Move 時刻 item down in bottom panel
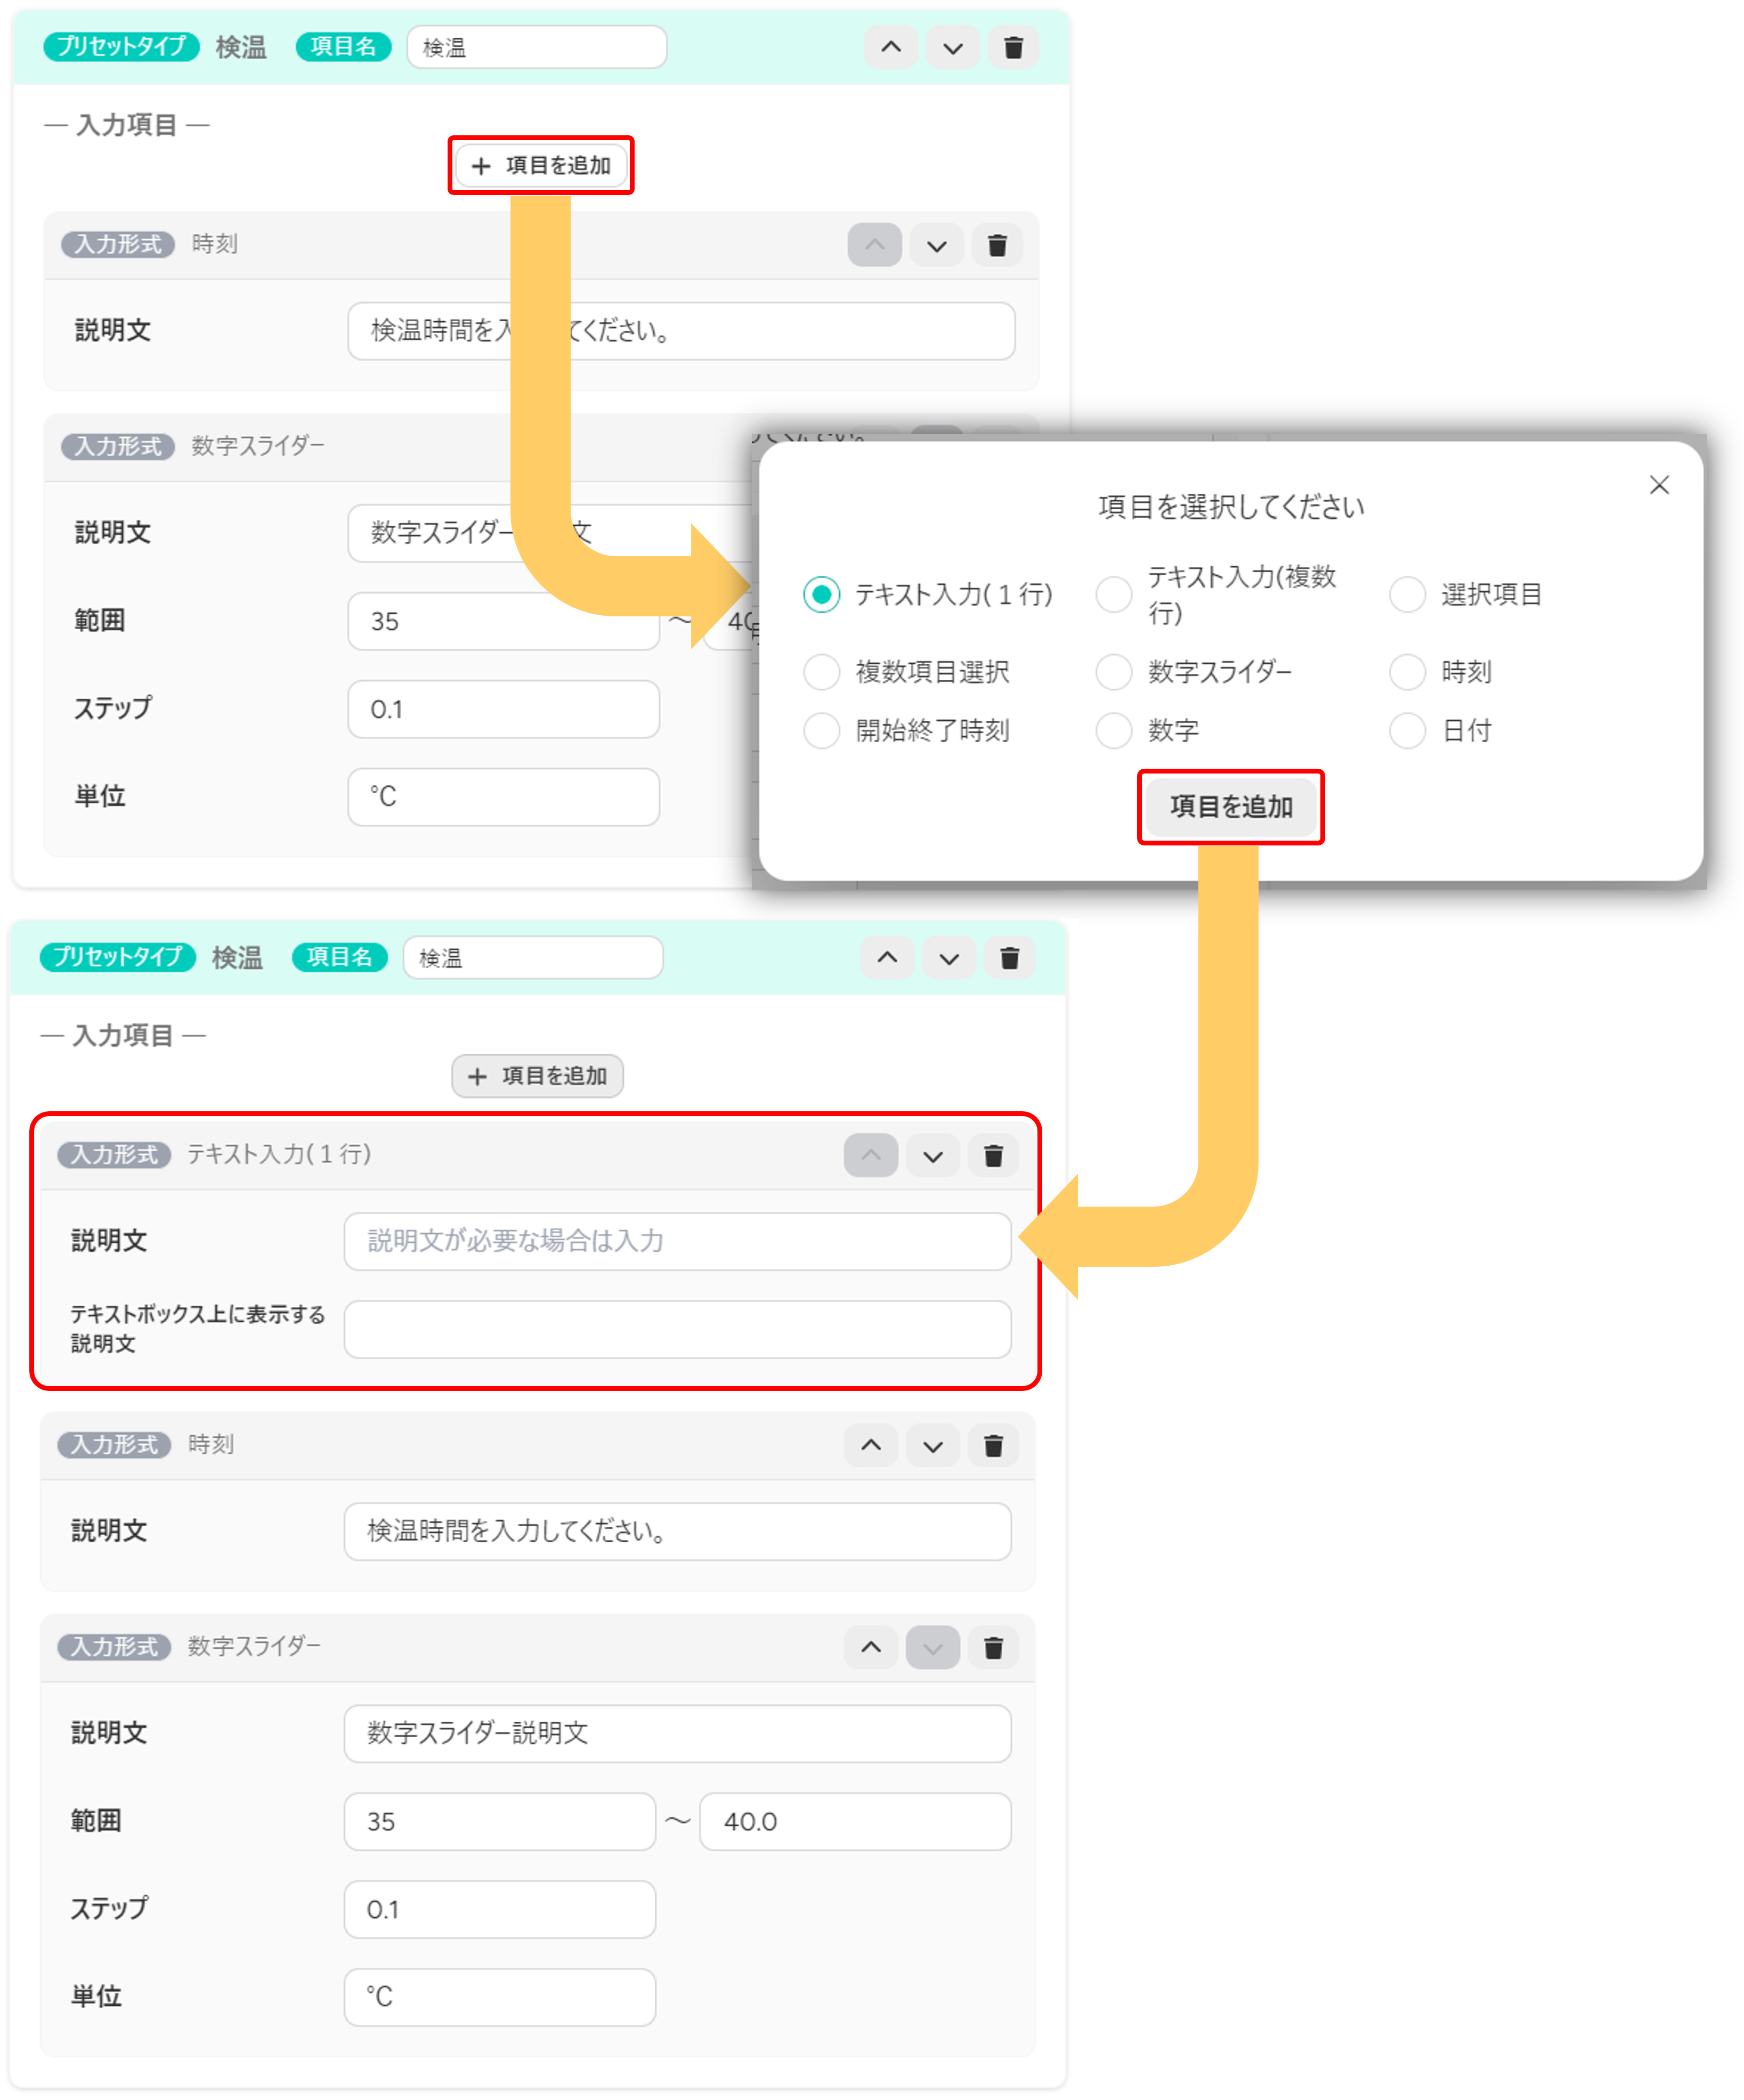Screen dimensions: 1744x2100 click(932, 1446)
